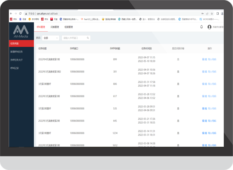Click the date 2022-03-28 13:52
This screenshot has width=233, height=170.
(x=146, y=94)
